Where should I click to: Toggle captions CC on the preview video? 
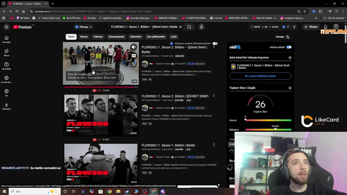pos(134,56)
